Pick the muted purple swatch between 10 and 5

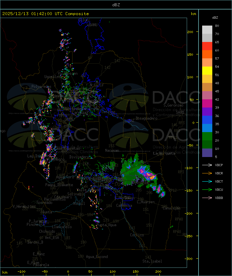[x=207, y=153]
